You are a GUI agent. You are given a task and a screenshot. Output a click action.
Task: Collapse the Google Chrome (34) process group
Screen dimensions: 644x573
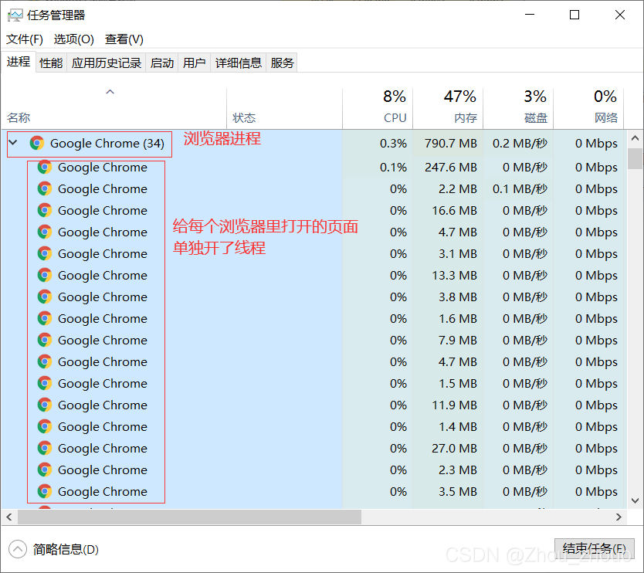pyautogui.click(x=13, y=143)
